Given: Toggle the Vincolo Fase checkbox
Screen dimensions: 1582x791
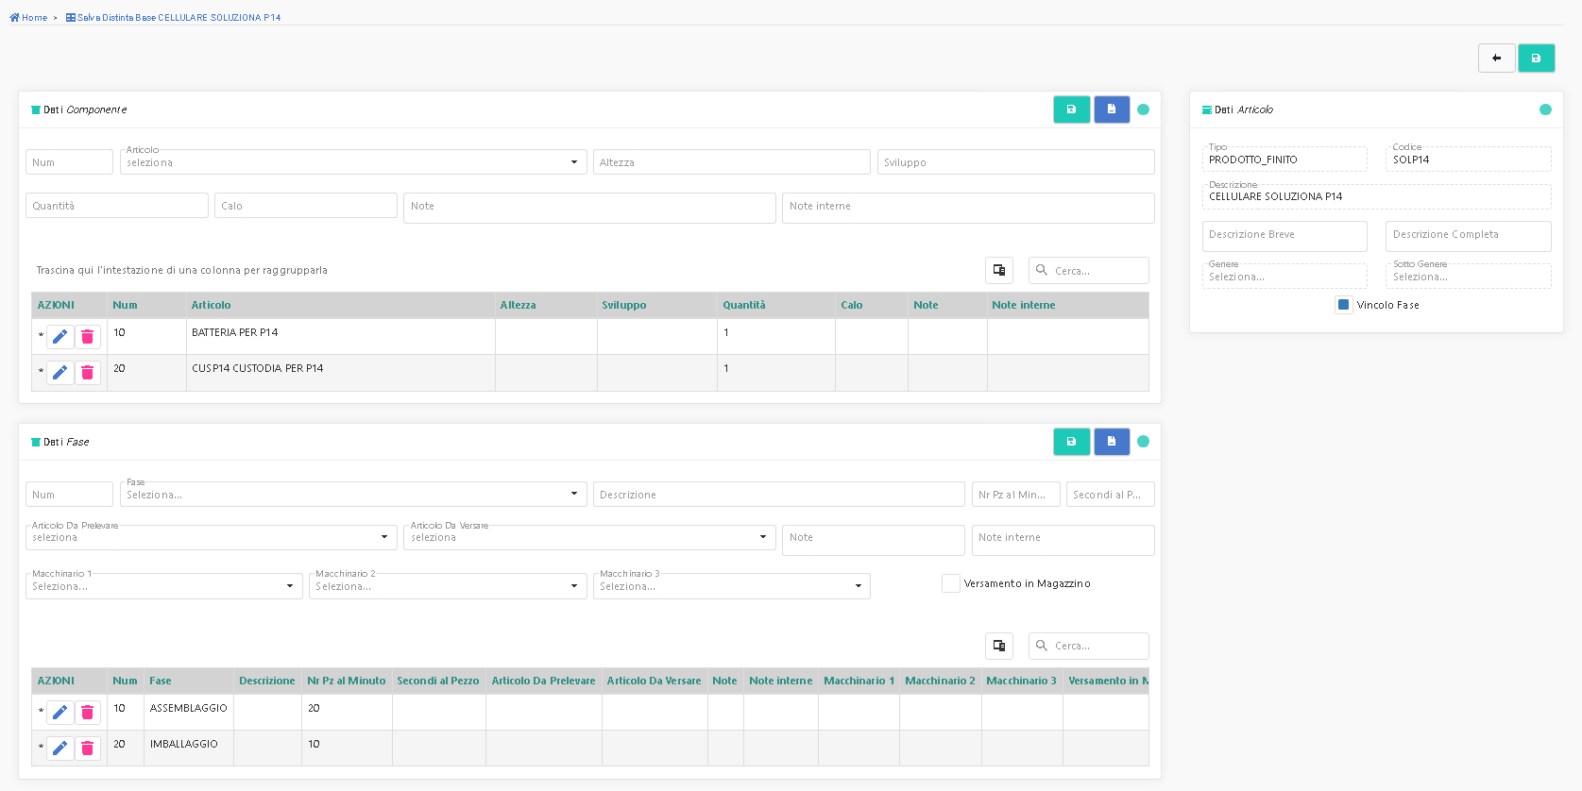Looking at the screenshot, I should tap(1344, 305).
